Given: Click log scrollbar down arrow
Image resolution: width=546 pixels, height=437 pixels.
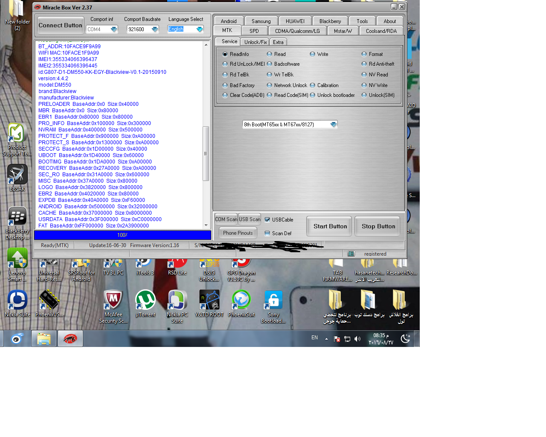Looking at the screenshot, I should click(206, 225).
